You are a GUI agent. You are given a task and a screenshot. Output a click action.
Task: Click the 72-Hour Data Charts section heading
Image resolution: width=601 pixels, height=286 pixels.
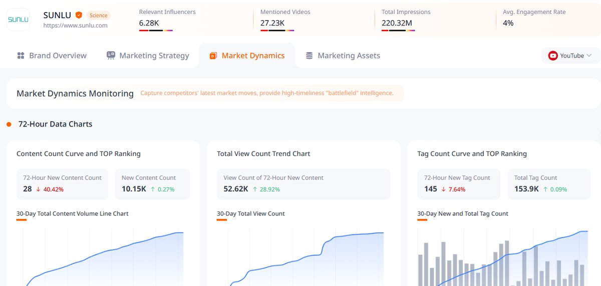[x=55, y=124]
